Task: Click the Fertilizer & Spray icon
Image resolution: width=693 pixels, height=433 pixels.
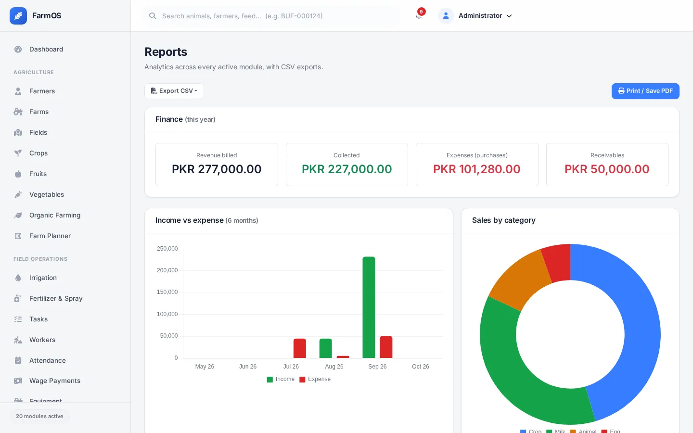Action: tap(18, 298)
